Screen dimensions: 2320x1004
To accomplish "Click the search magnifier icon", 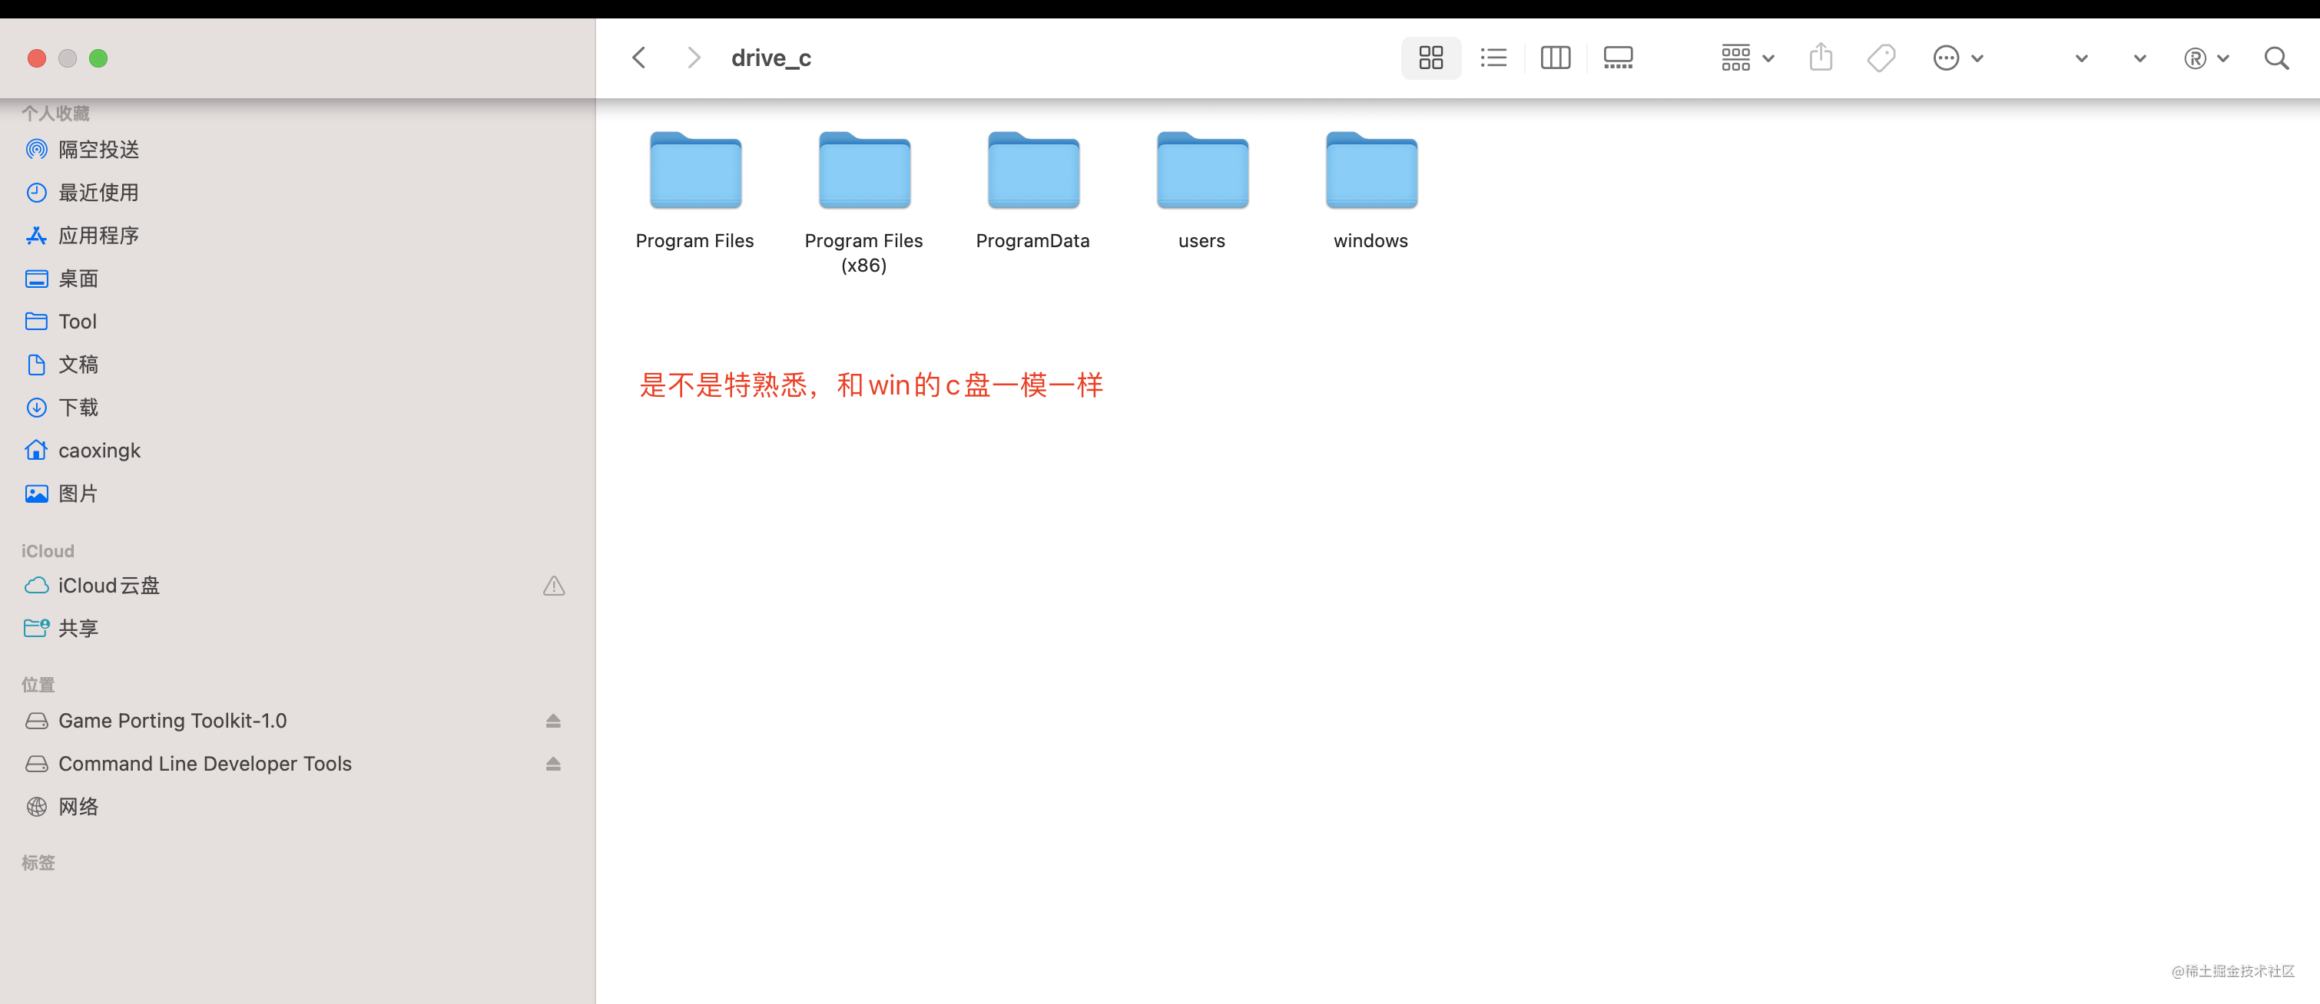I will (x=2276, y=58).
